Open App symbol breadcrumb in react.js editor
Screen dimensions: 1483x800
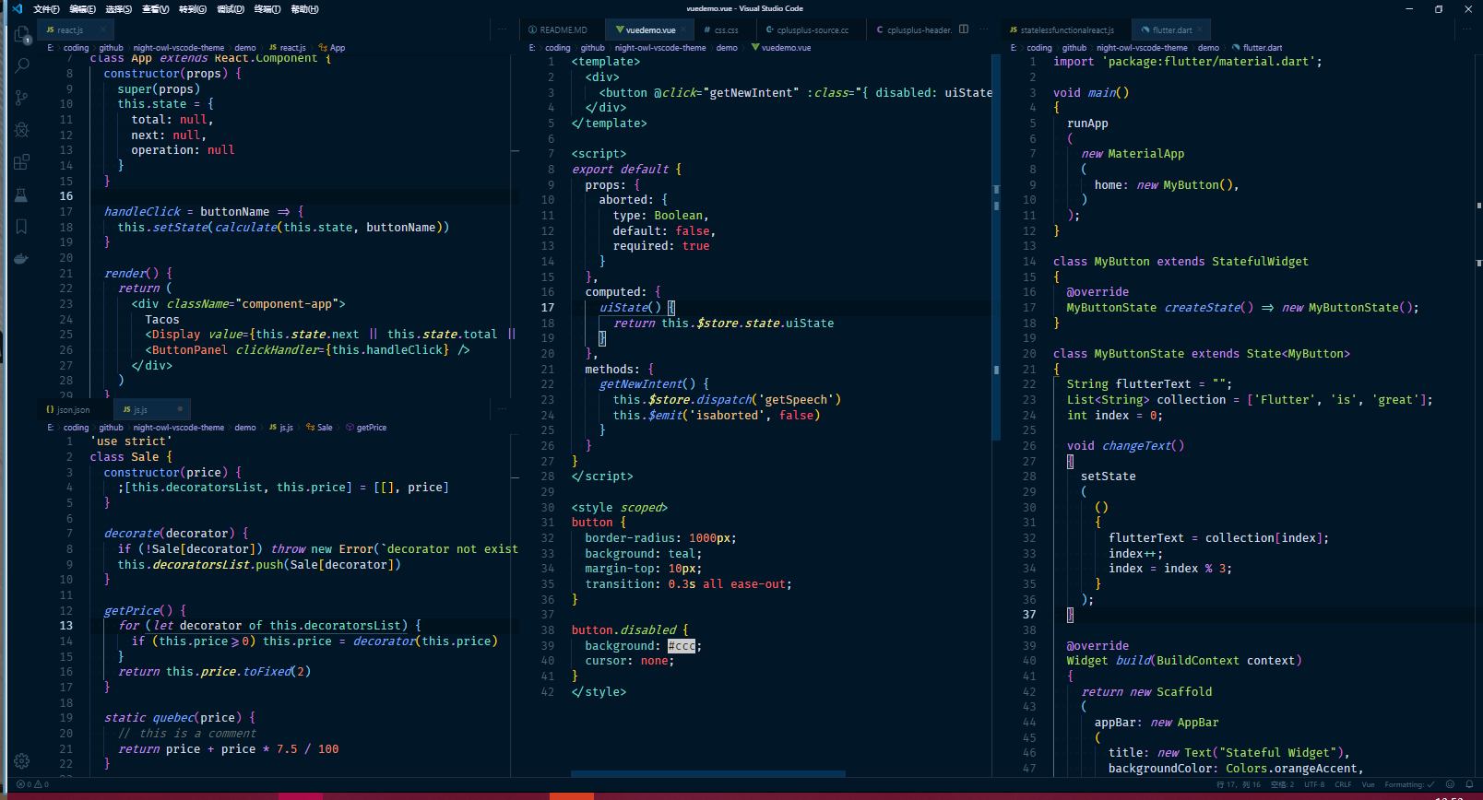click(x=332, y=48)
